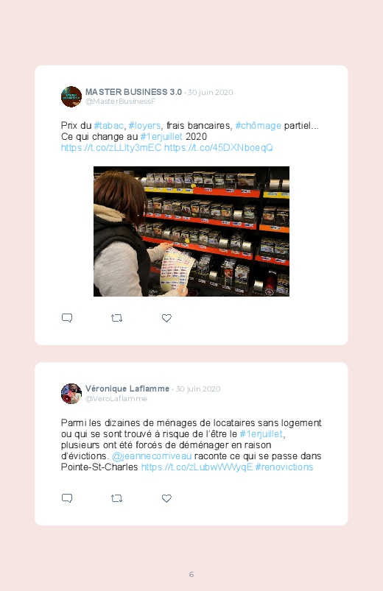383x591 pixels.
Task: Open the @MasterBusinessF handle
Action: (120, 102)
